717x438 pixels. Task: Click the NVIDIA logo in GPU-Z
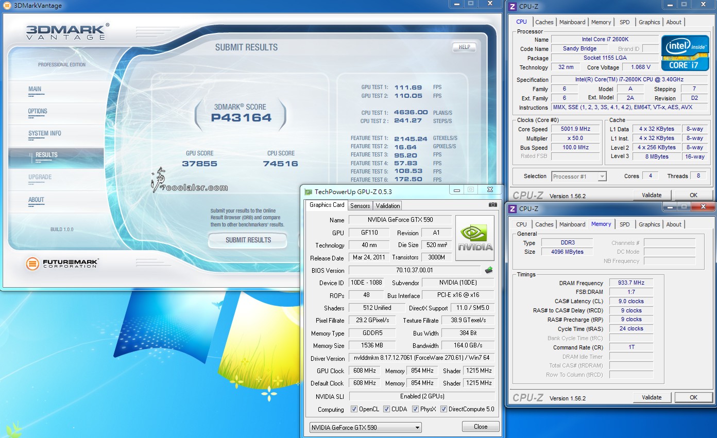[x=475, y=238]
